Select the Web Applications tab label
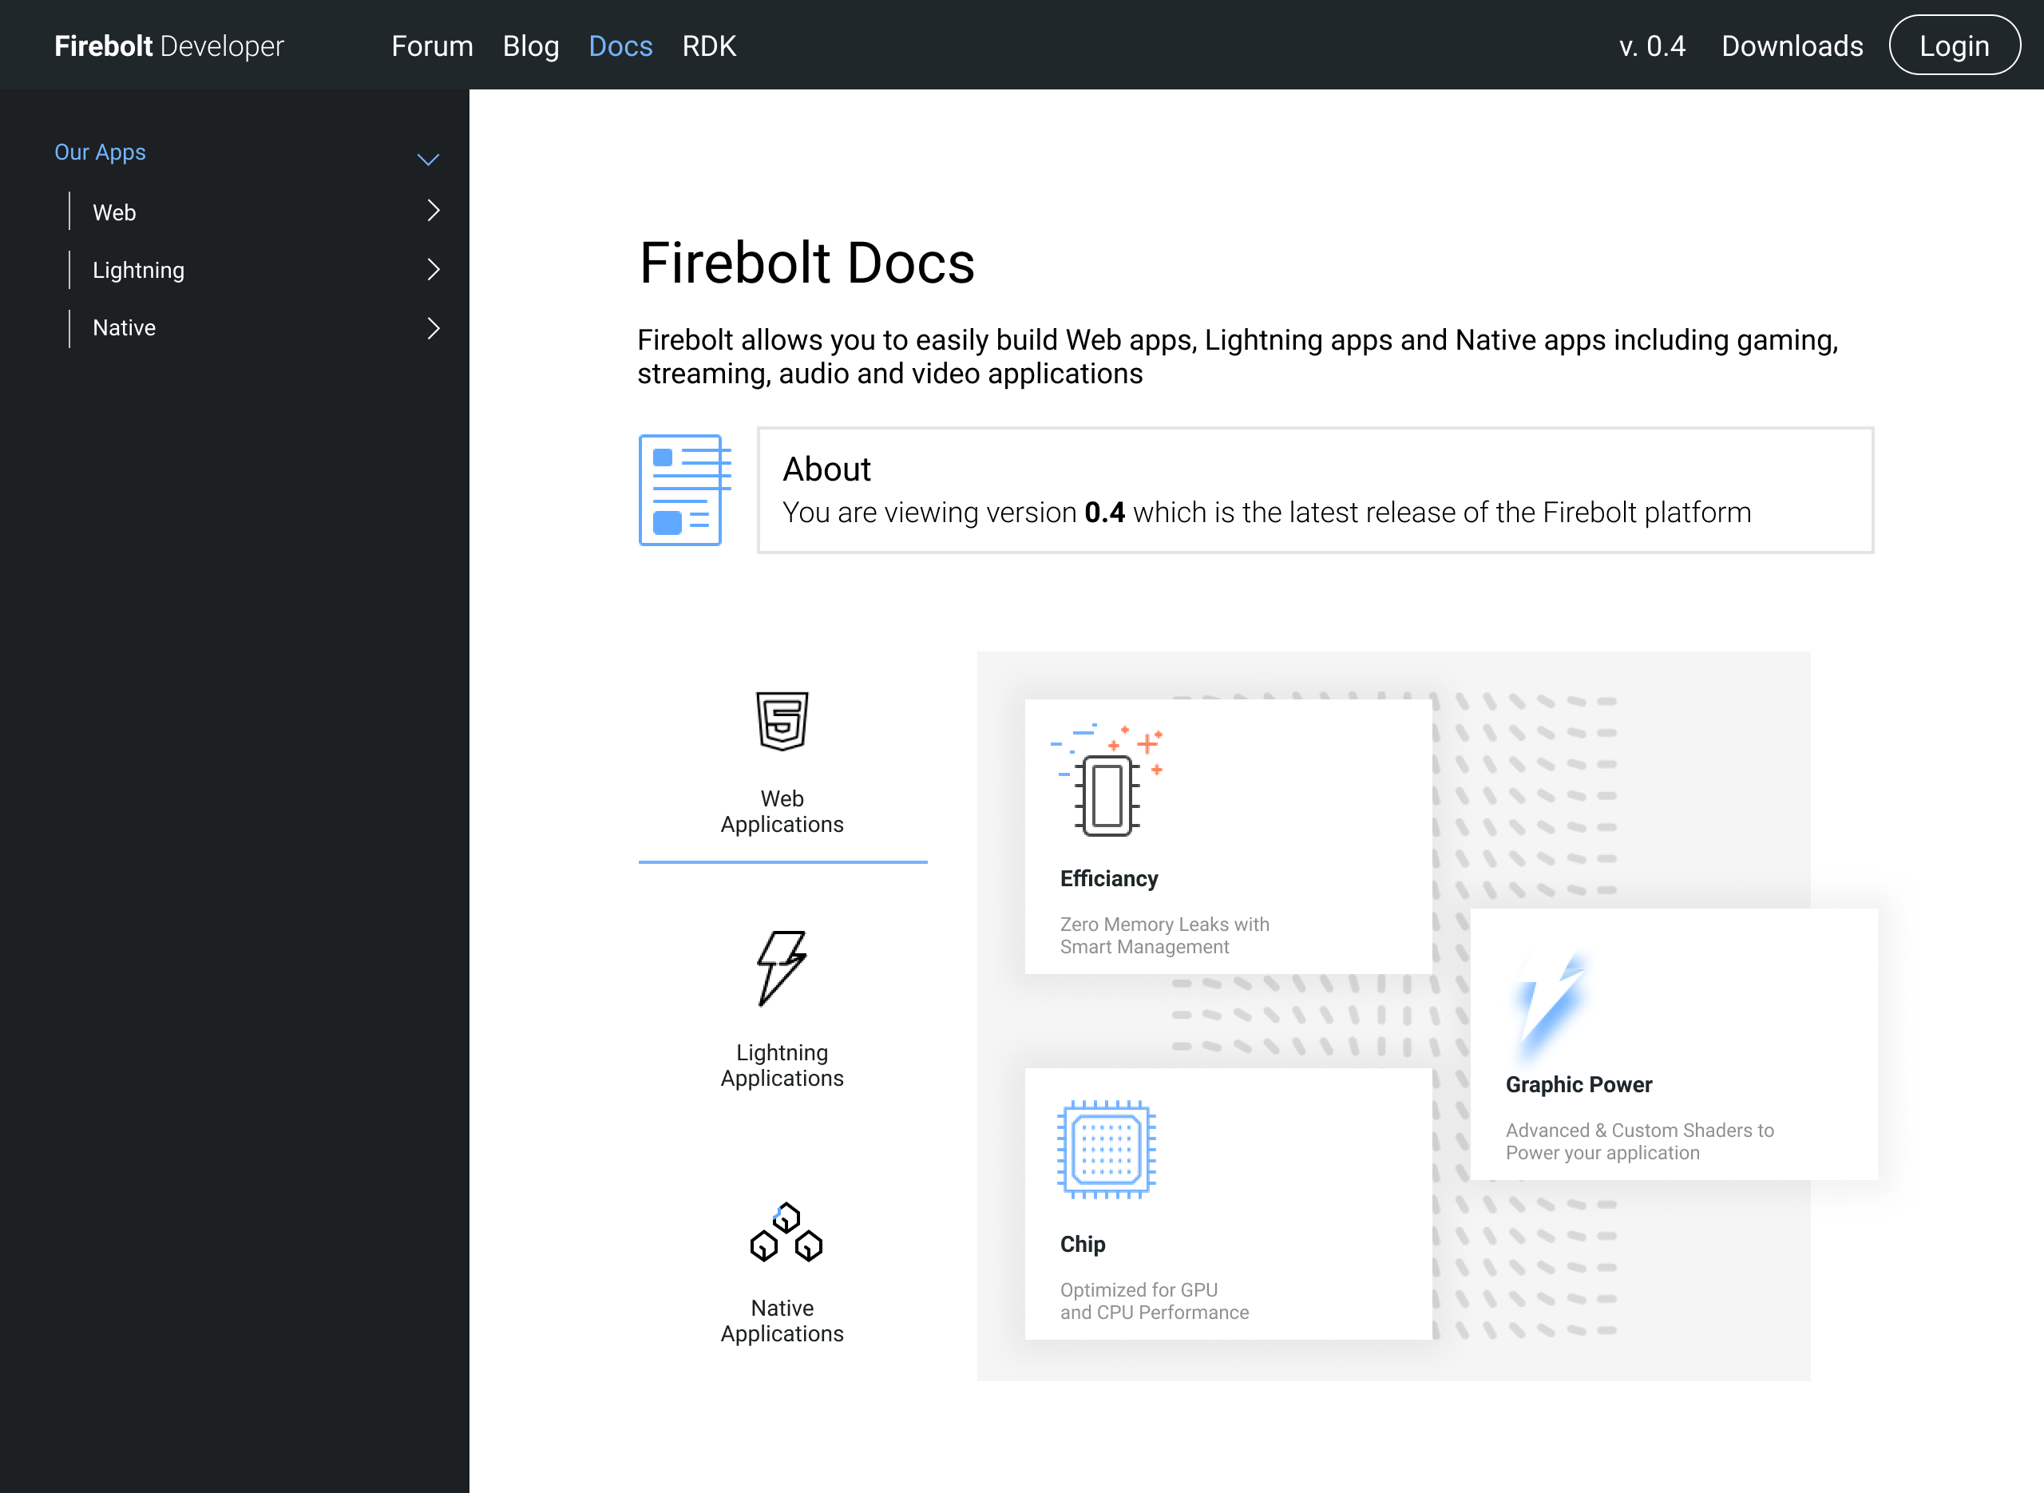 (x=782, y=812)
